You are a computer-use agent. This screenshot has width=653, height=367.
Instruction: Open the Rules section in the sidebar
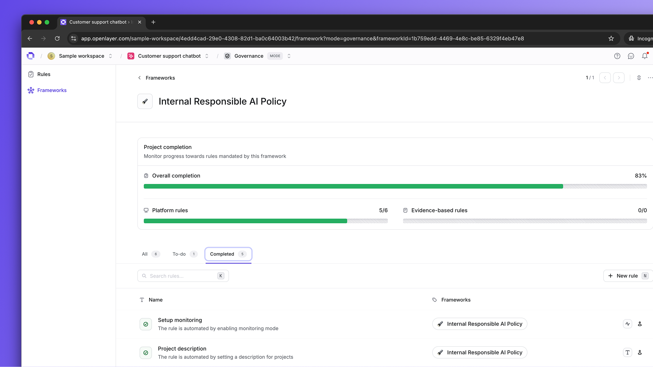(44, 74)
